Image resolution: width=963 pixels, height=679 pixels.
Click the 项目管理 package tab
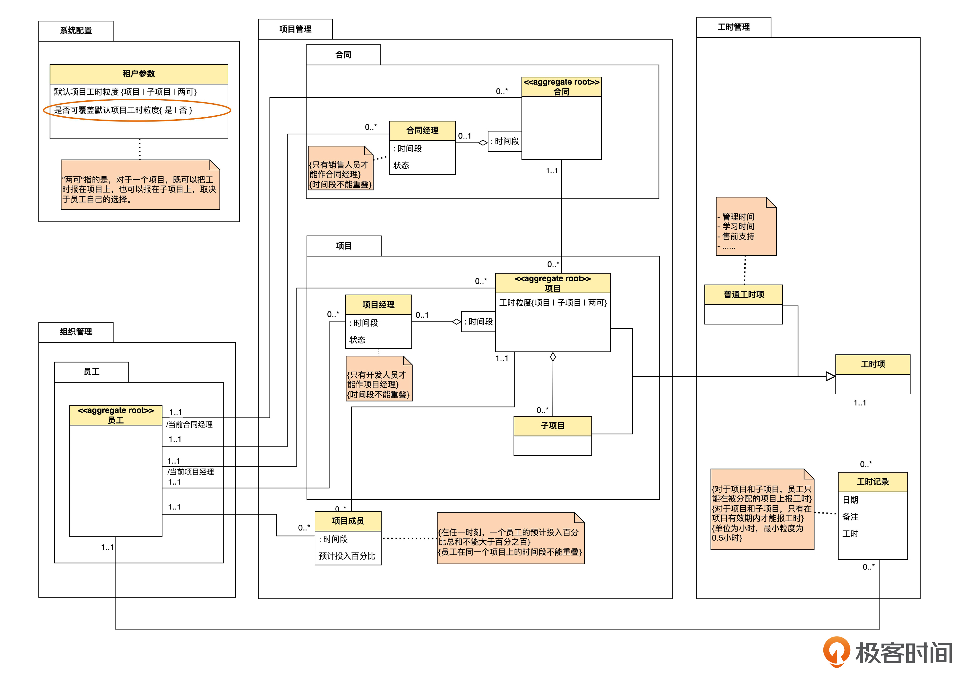tap(295, 29)
